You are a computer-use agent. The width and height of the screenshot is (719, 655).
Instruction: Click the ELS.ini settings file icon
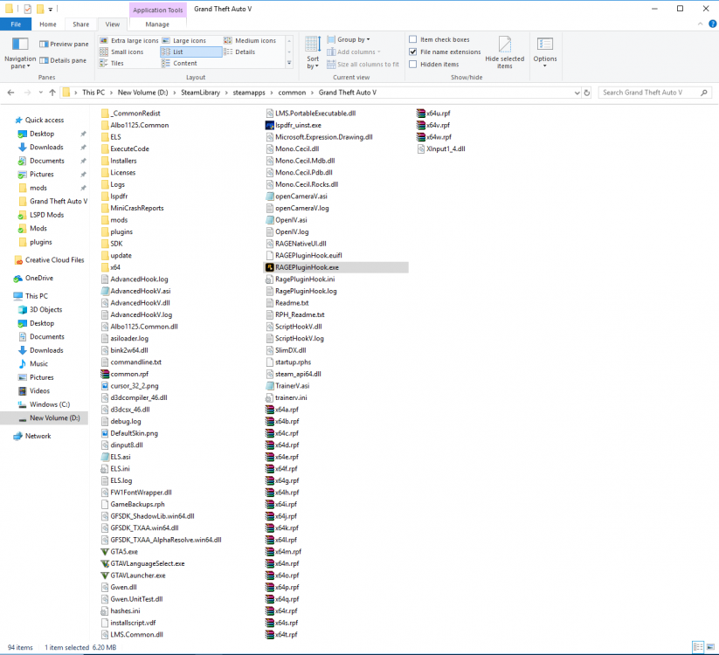click(x=105, y=468)
